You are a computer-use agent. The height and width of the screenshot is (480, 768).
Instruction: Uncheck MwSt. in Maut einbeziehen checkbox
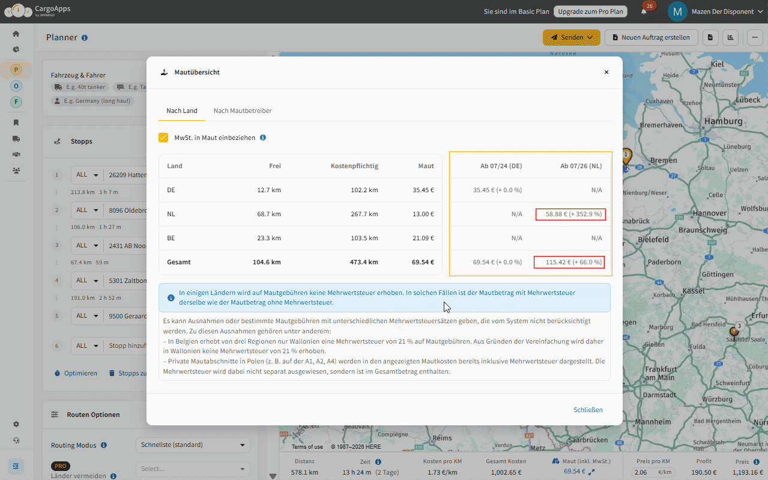click(x=163, y=138)
